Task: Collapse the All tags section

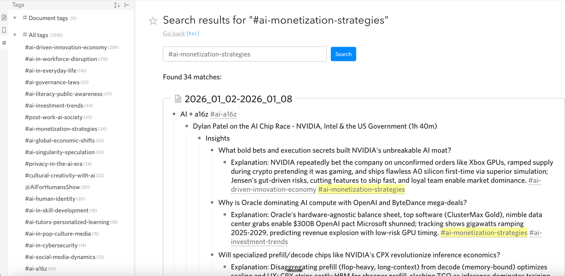Action: [15, 35]
